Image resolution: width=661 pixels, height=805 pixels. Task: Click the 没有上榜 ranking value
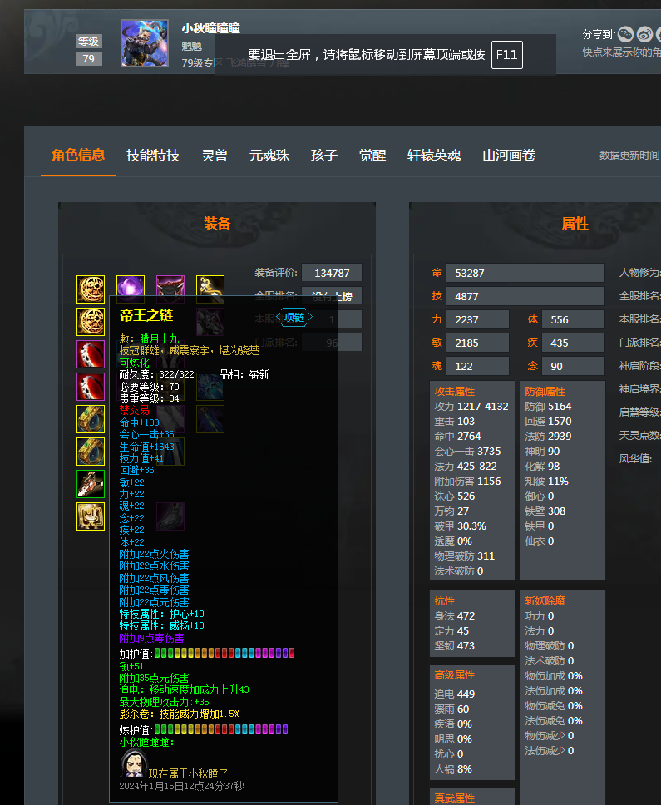[x=332, y=296]
